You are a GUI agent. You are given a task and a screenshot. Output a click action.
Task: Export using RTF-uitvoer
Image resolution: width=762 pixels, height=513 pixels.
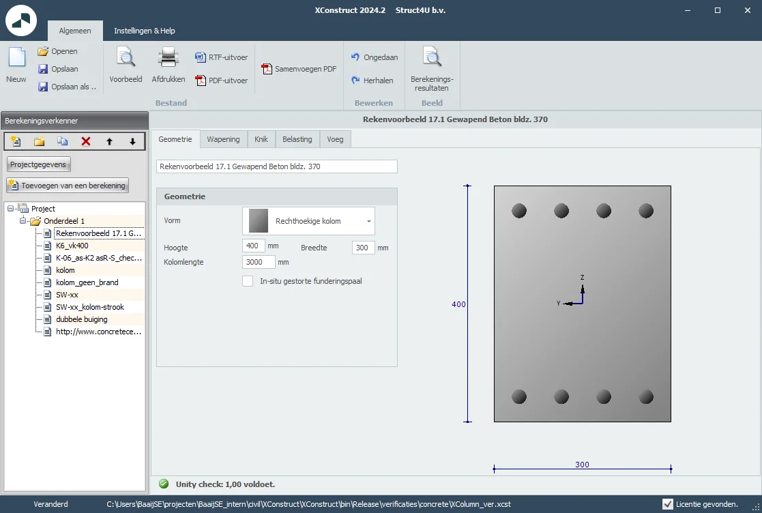pos(221,57)
